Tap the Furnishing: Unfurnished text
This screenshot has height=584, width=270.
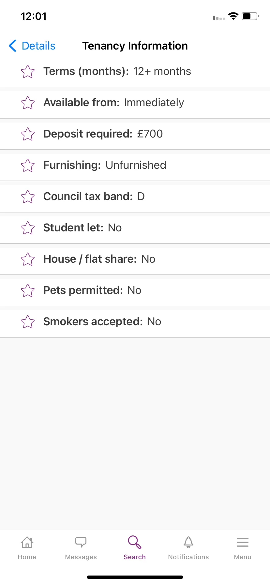coord(105,165)
